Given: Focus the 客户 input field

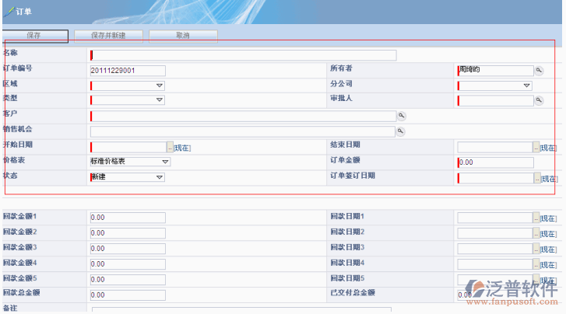Looking at the screenshot, I should tap(243, 116).
